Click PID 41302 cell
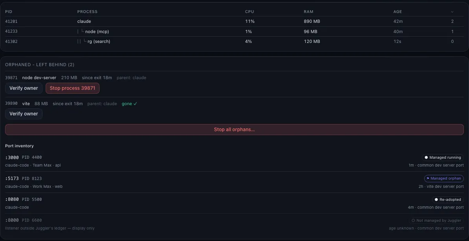 click(11, 41)
